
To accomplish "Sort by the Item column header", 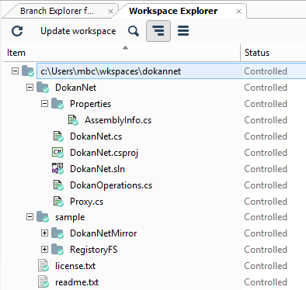I will [x=122, y=53].
